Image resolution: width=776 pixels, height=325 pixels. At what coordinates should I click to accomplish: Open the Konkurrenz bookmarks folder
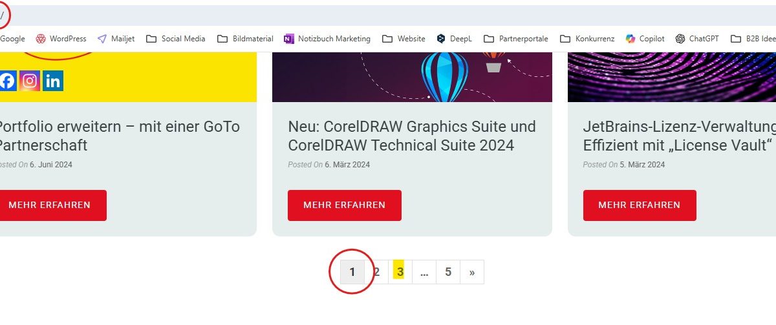[588, 39]
